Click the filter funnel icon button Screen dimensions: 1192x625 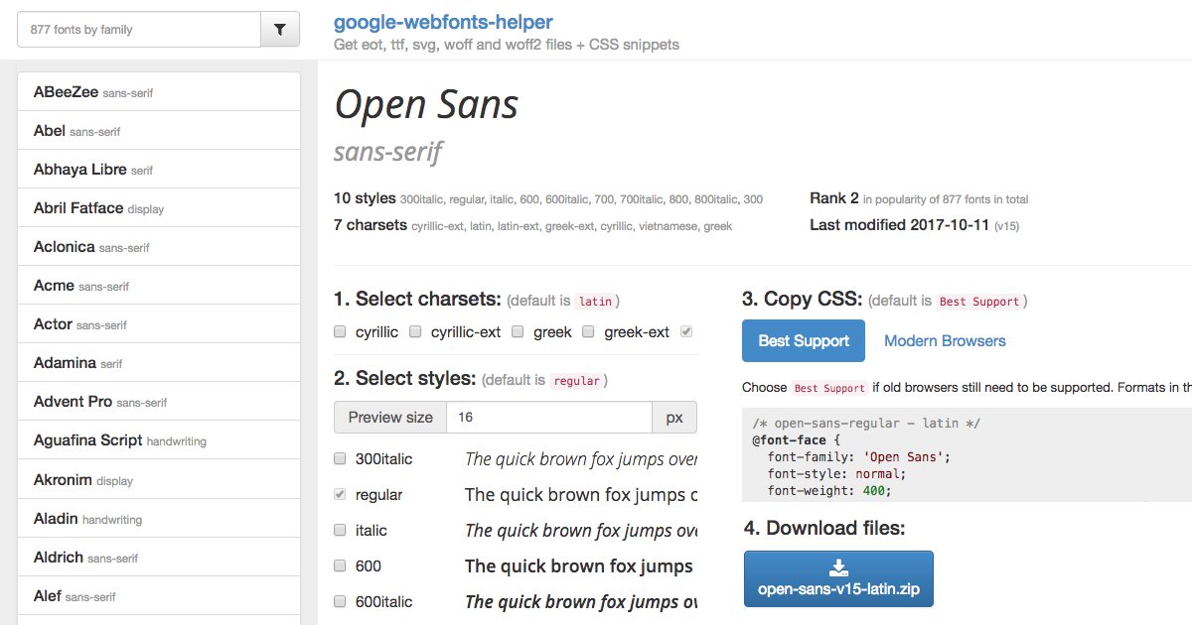[279, 30]
